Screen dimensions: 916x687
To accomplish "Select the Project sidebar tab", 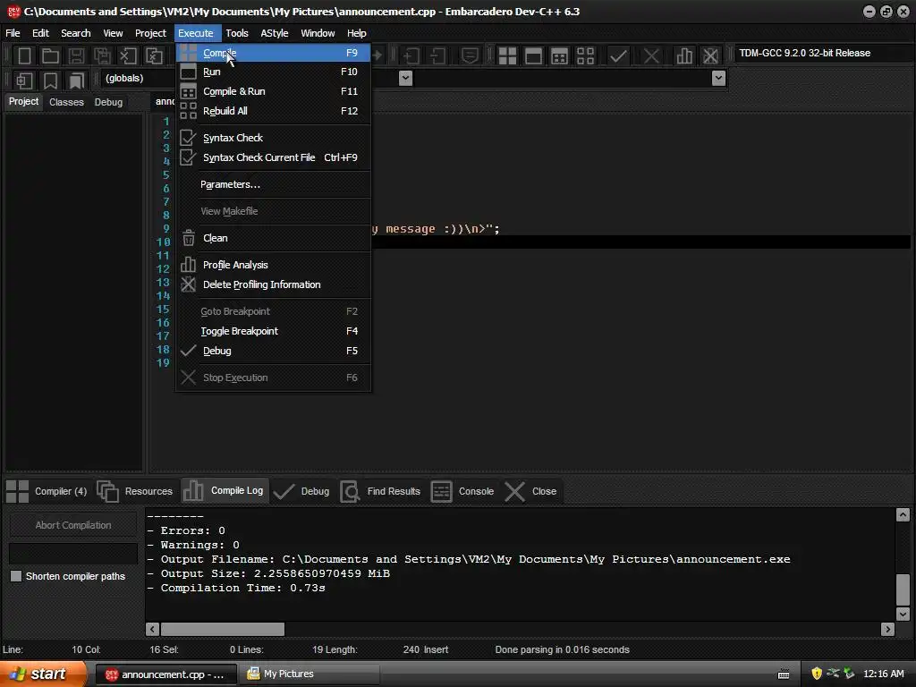I will point(23,102).
